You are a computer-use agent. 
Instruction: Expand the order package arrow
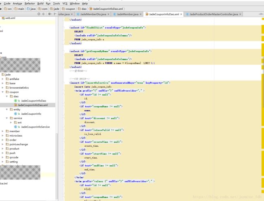pos(2,140)
